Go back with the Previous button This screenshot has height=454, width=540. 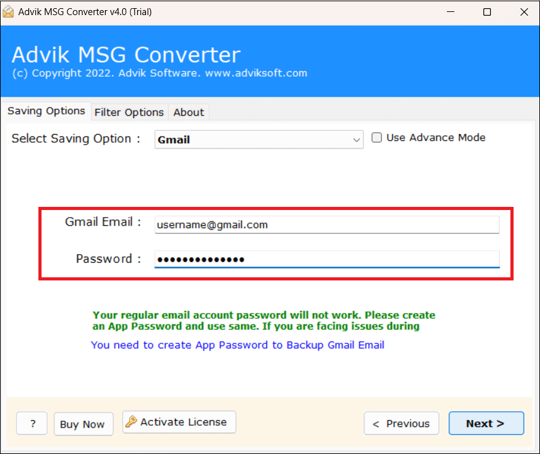[401, 423]
